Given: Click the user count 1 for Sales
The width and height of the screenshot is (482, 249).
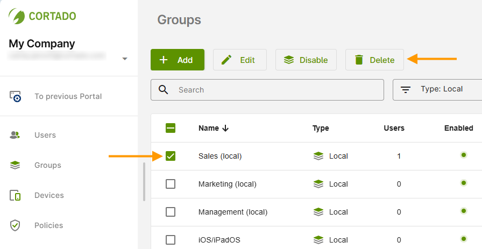Looking at the screenshot, I should pos(399,156).
